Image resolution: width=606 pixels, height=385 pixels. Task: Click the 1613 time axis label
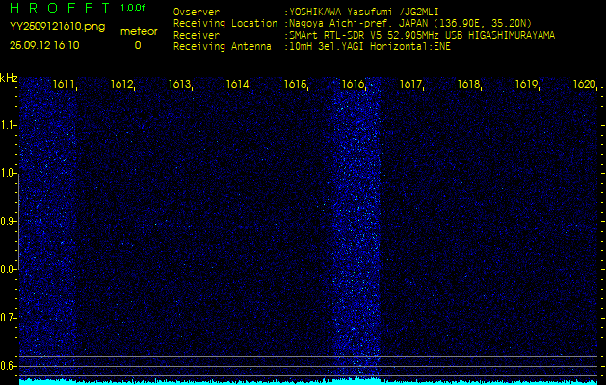[179, 84]
